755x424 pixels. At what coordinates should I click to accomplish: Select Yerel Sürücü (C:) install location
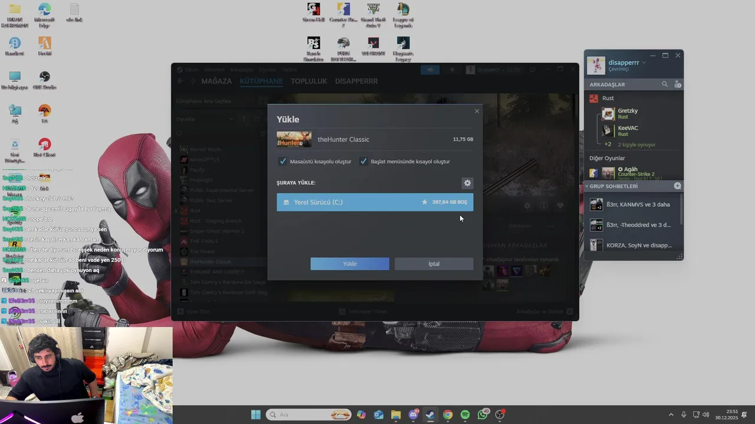tap(375, 202)
